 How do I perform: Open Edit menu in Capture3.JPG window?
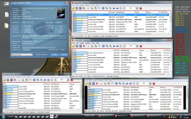tap(8, 77)
